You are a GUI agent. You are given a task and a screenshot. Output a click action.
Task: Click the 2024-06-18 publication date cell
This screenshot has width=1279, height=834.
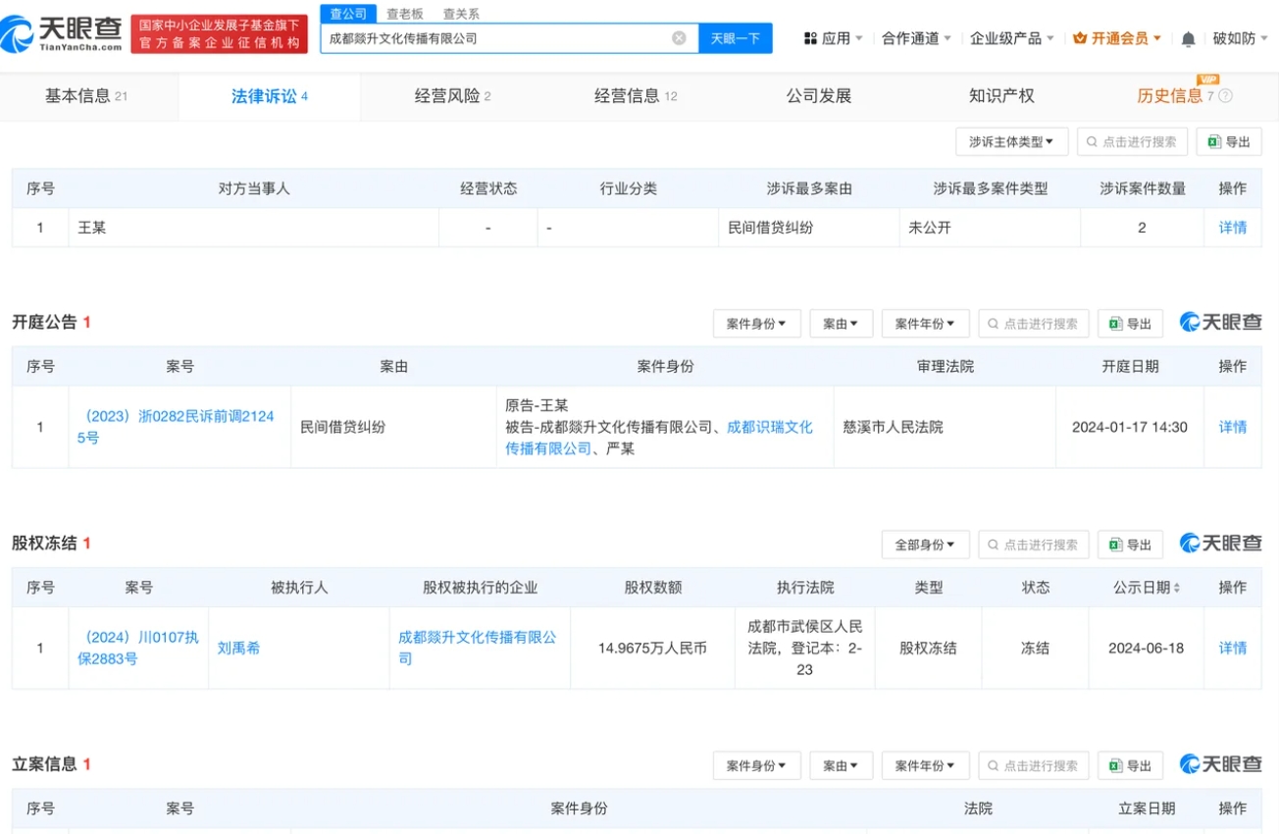coord(1146,648)
